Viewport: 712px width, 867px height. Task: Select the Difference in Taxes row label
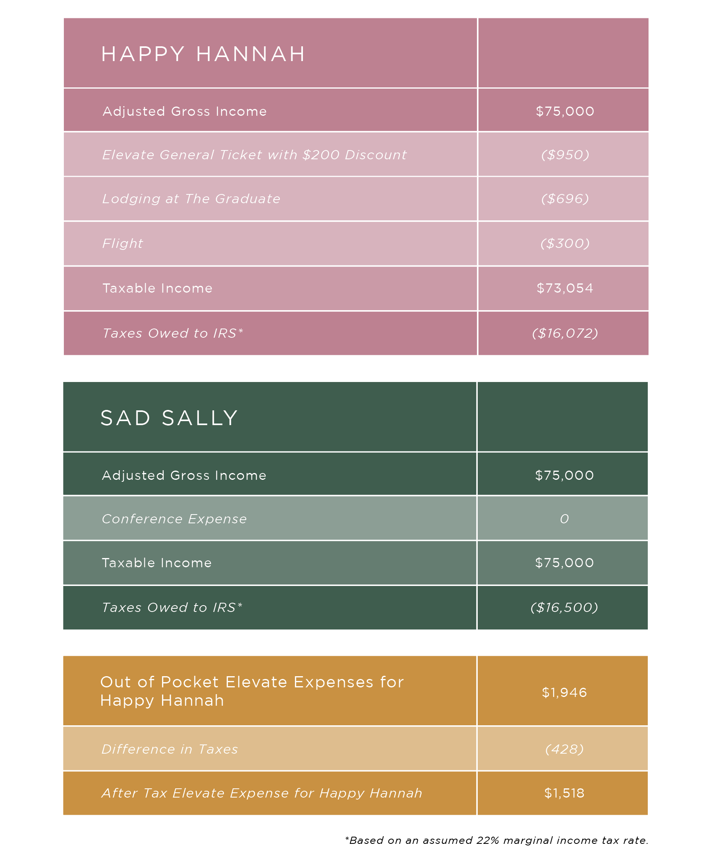(x=170, y=749)
